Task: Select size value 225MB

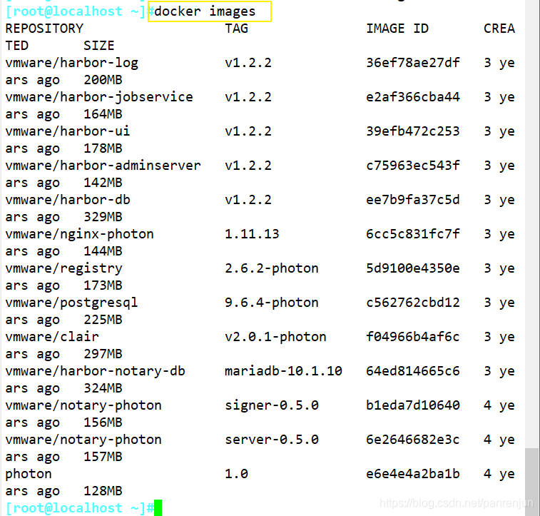Action: pos(103,320)
